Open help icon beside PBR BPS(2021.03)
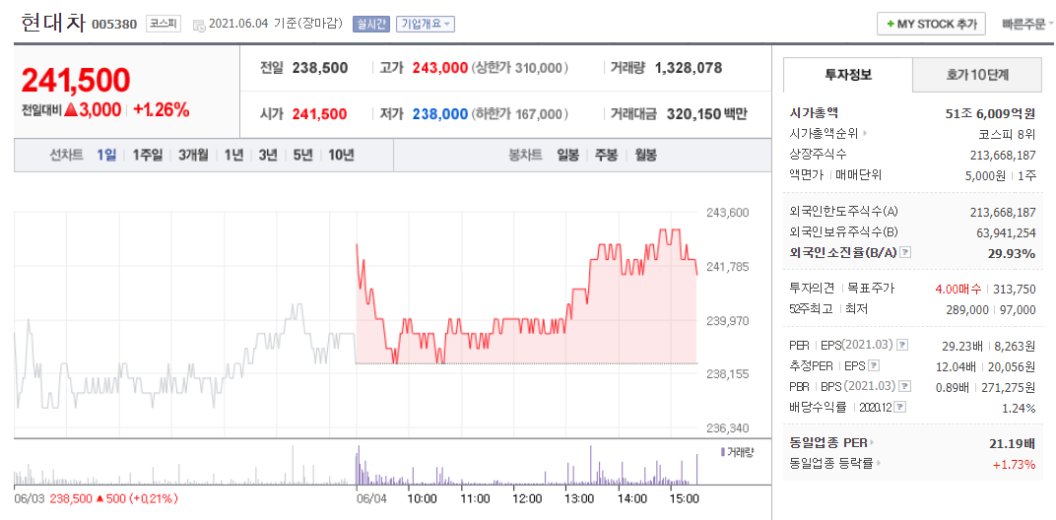This screenshot has height=520, width=1056. [x=904, y=387]
